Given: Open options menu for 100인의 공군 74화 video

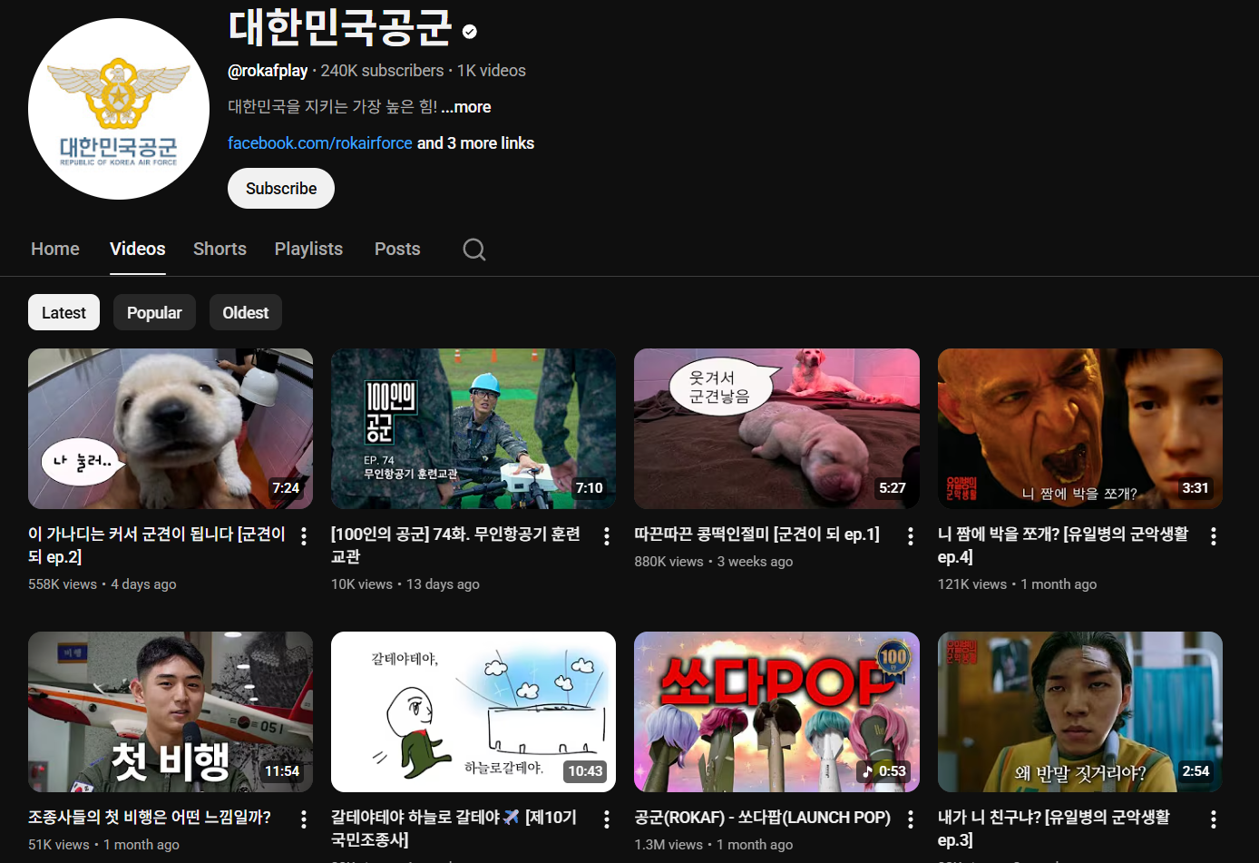Looking at the screenshot, I should click(x=607, y=536).
